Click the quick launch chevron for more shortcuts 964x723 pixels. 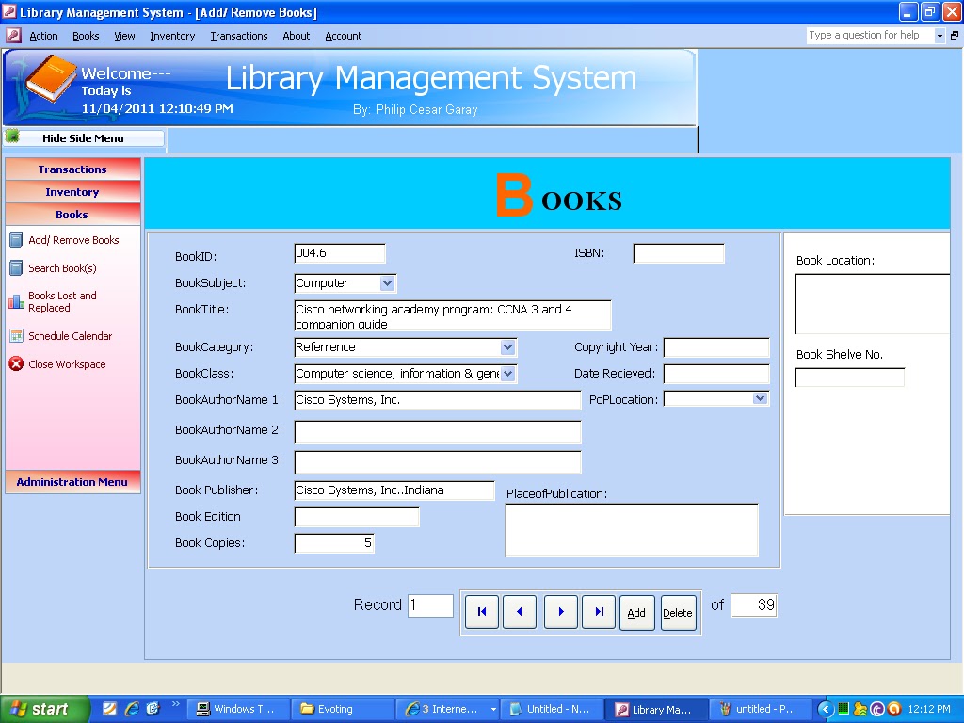pos(175,704)
